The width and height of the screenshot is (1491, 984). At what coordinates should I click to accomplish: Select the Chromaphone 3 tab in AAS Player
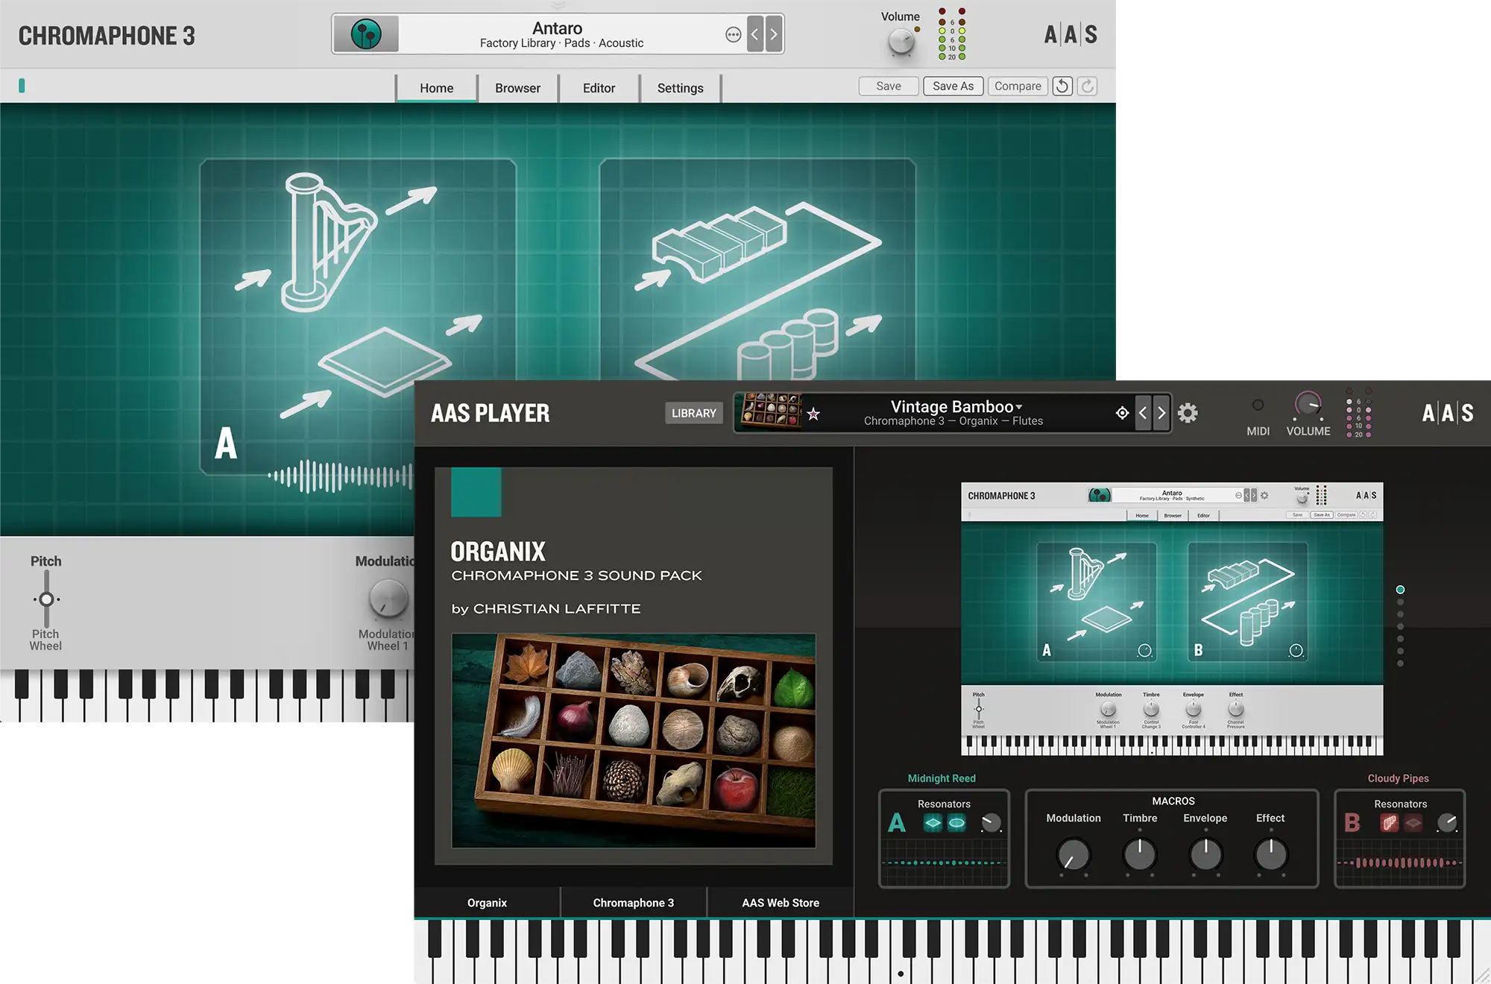[x=633, y=903]
